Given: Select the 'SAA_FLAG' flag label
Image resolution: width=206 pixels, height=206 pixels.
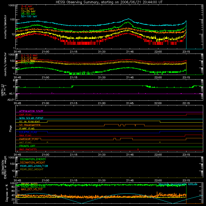Looking at the screenshot, I should [x=25, y=135].
